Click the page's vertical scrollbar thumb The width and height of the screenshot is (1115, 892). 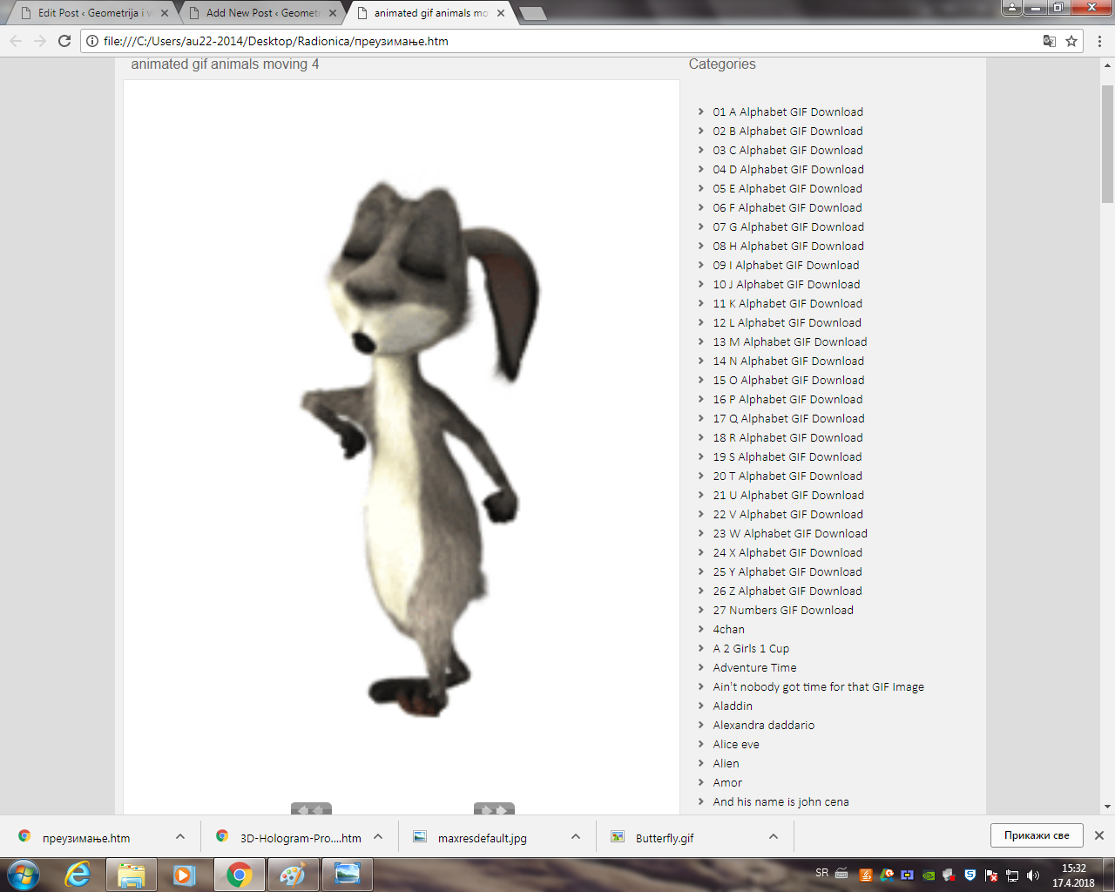(1107, 144)
